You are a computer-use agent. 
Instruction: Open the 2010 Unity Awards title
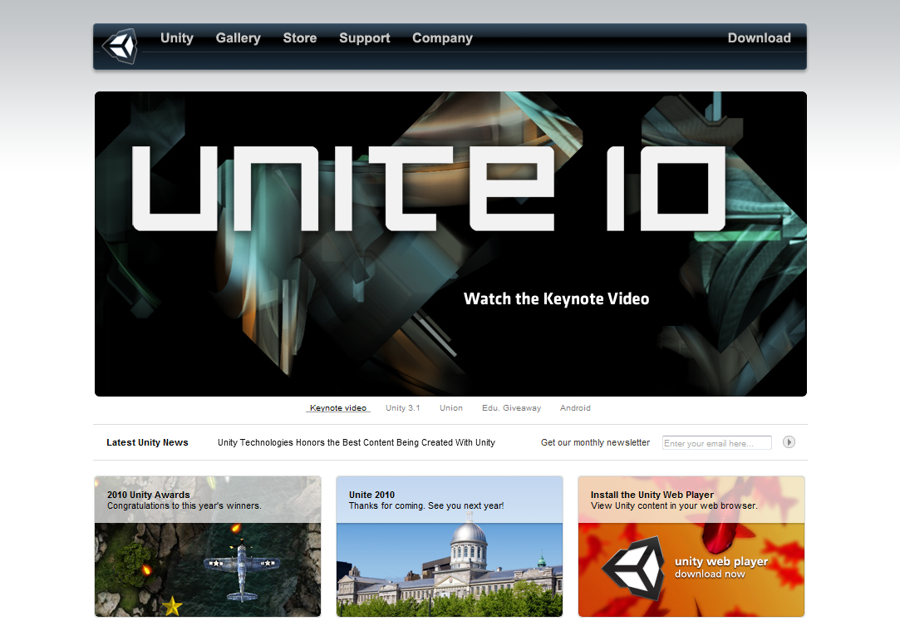point(149,495)
